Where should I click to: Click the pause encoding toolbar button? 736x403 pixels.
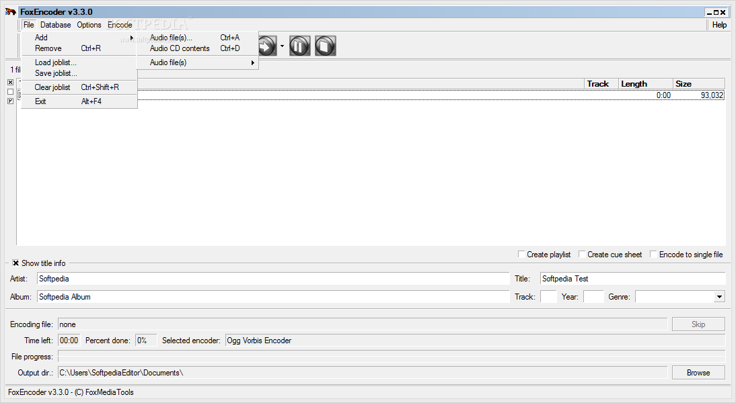(299, 46)
